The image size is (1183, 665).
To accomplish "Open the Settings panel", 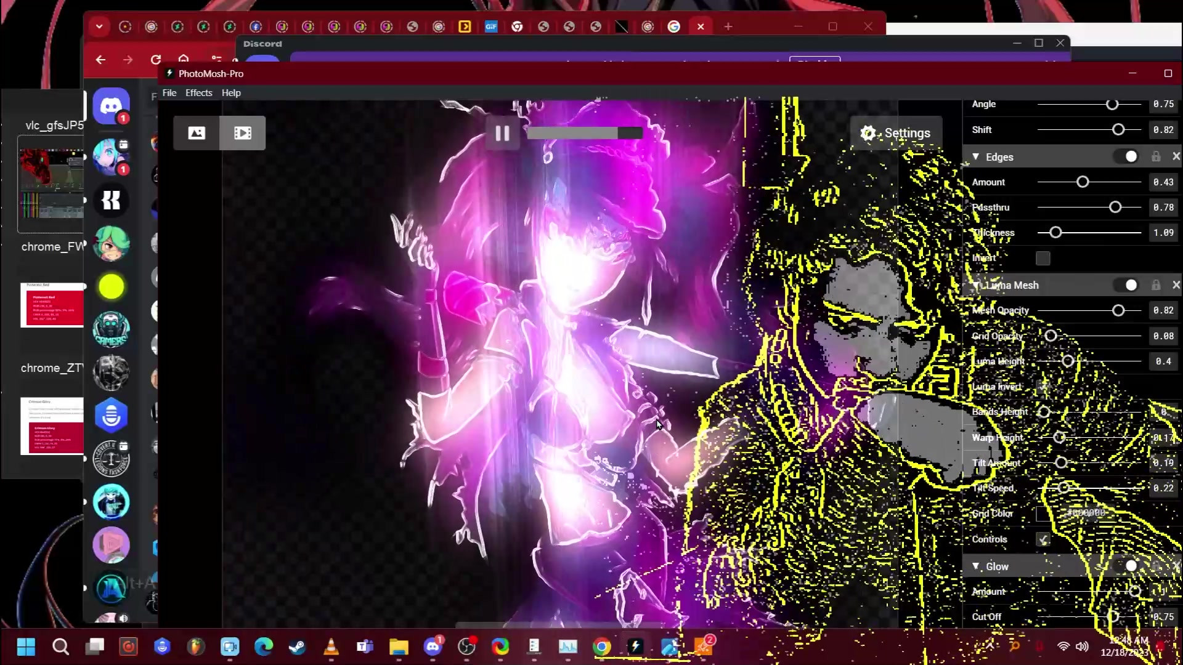I will [x=896, y=133].
